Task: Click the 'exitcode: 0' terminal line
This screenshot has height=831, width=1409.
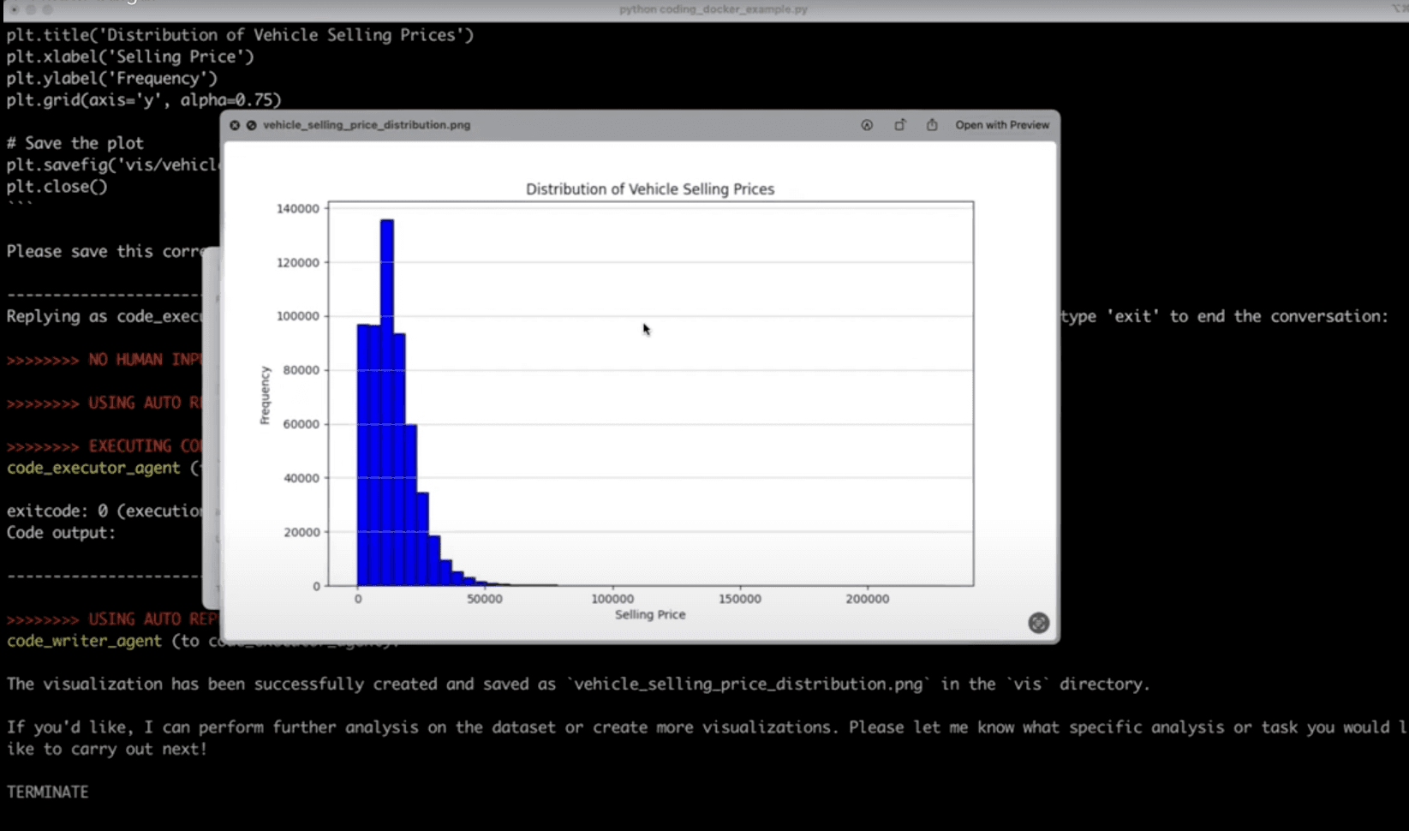Action: 104,511
